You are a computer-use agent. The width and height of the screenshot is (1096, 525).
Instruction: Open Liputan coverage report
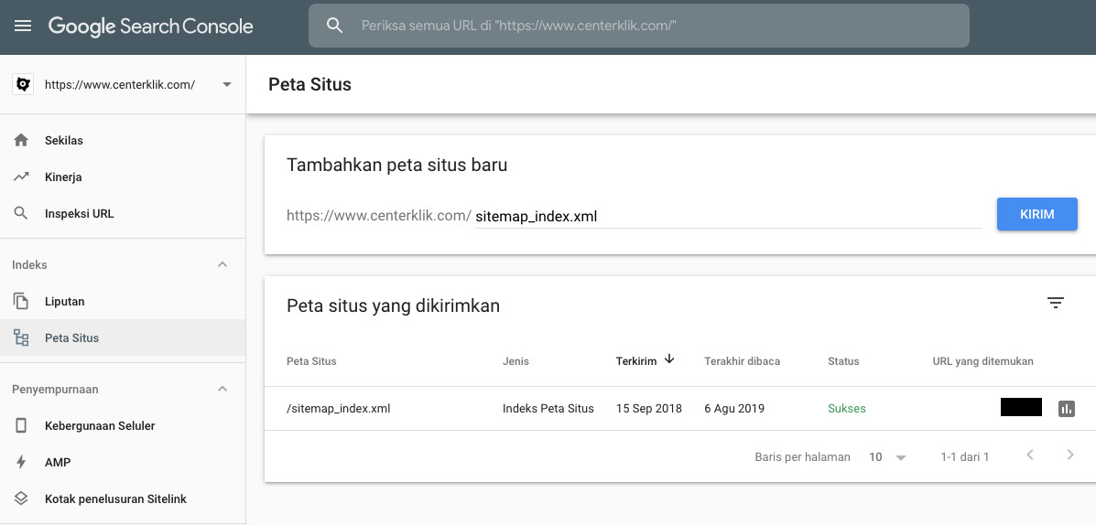click(123, 302)
